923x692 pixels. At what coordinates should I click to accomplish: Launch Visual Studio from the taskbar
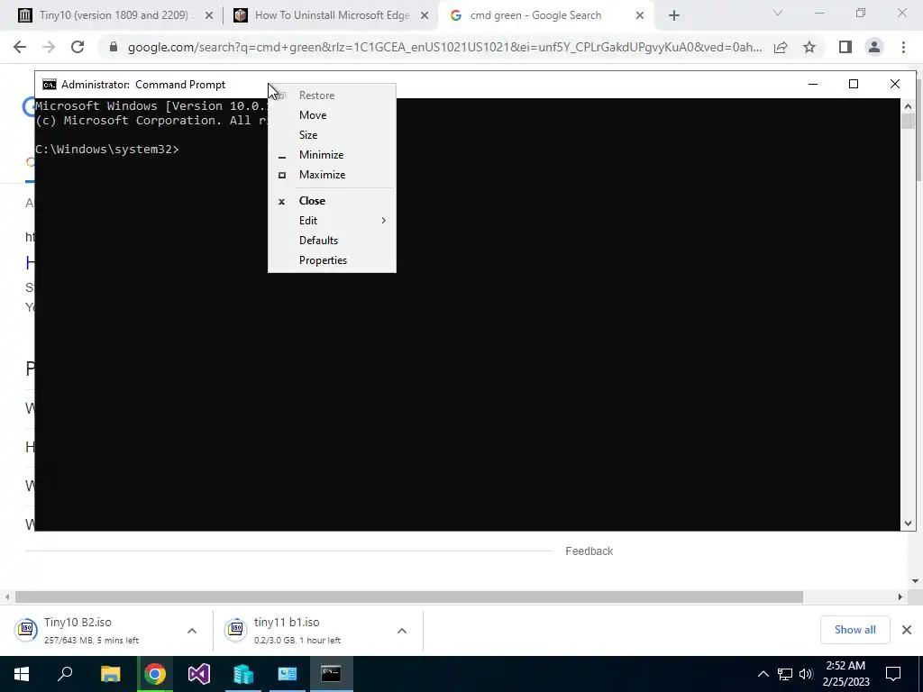click(x=199, y=674)
